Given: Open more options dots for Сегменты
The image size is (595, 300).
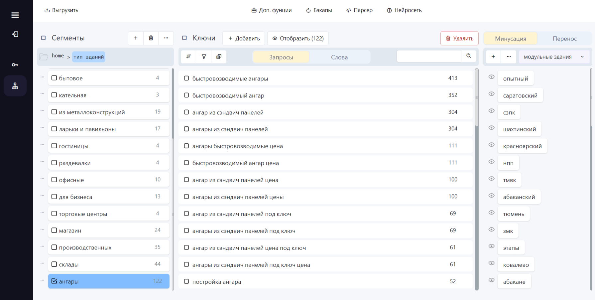Looking at the screenshot, I should point(166,38).
